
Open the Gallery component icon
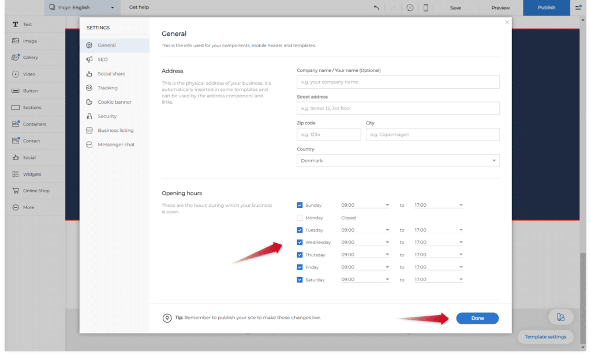pos(16,58)
